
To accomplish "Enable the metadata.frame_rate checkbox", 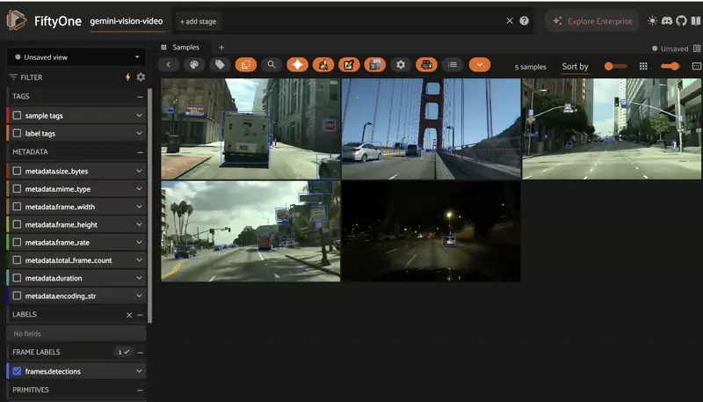I will pos(17,242).
